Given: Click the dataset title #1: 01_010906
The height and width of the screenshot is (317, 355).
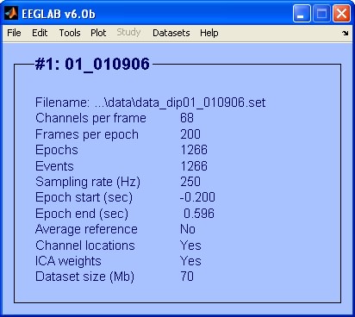Looking at the screenshot, I should click(x=92, y=64).
